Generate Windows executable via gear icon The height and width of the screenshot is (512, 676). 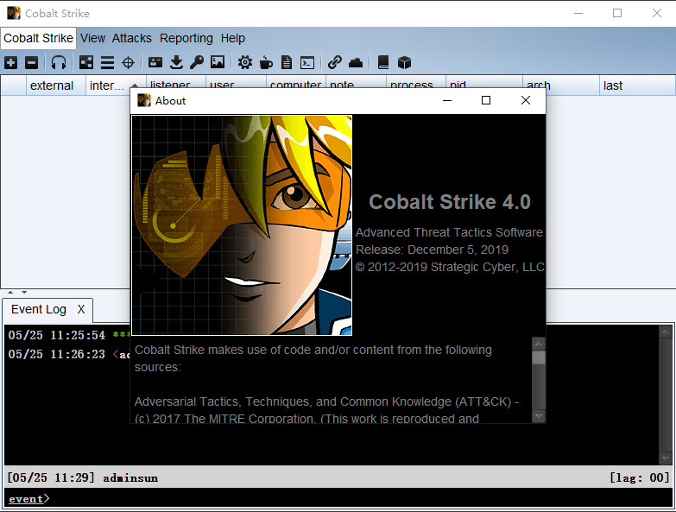(x=245, y=63)
